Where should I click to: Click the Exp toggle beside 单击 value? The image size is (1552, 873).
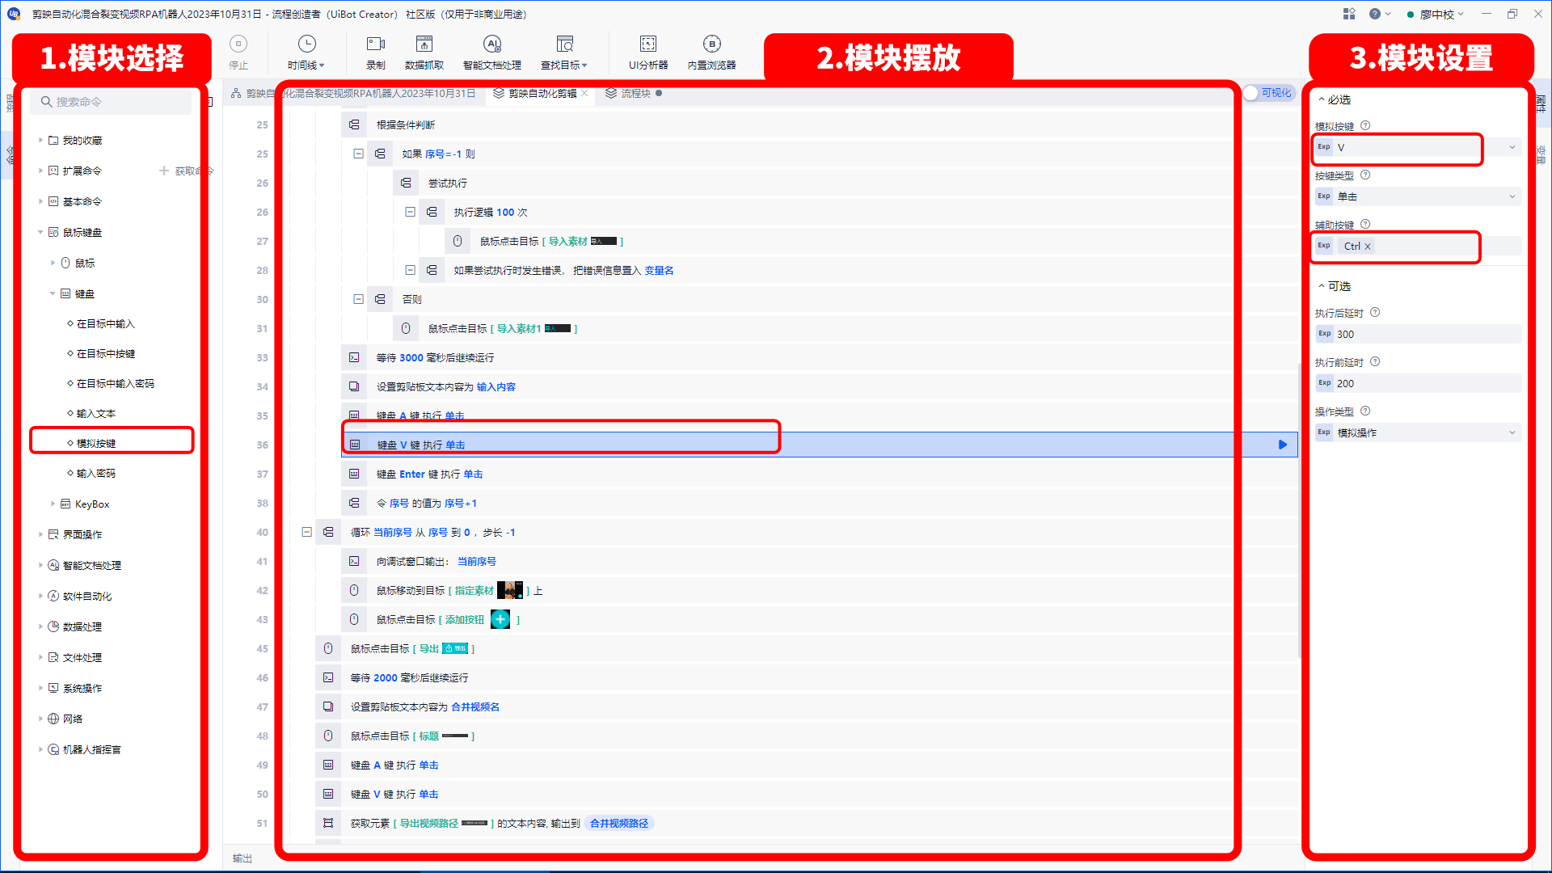pos(1324,196)
